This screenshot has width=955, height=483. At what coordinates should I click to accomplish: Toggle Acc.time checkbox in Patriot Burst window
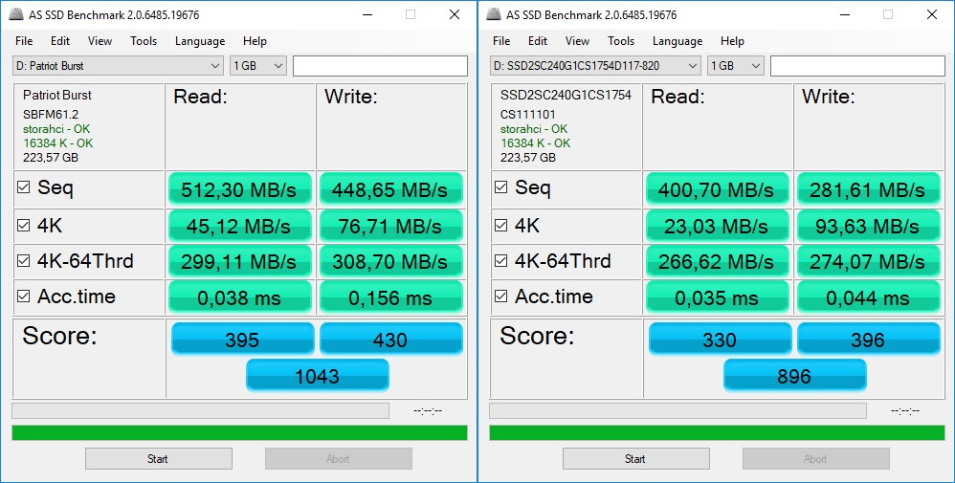tap(23, 296)
